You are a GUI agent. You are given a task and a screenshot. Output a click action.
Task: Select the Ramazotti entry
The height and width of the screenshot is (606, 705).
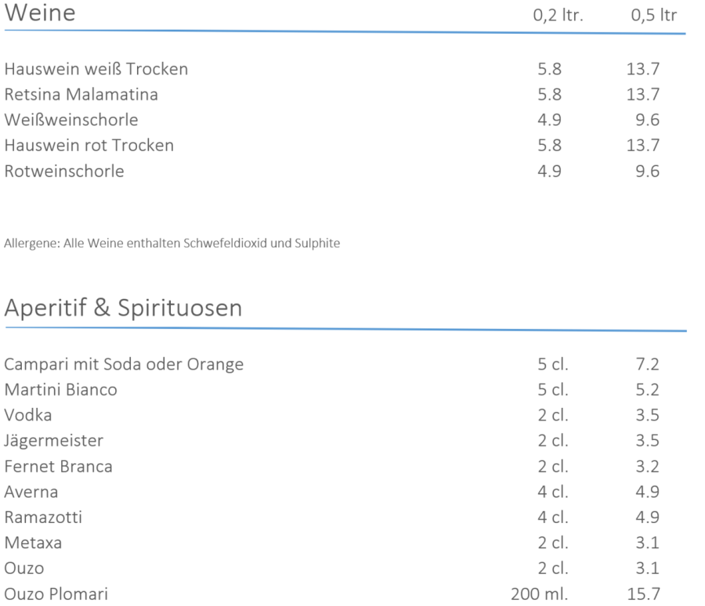[43, 518]
